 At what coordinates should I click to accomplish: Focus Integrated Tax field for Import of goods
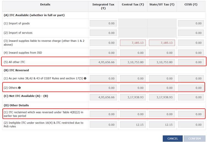click(103, 23)
